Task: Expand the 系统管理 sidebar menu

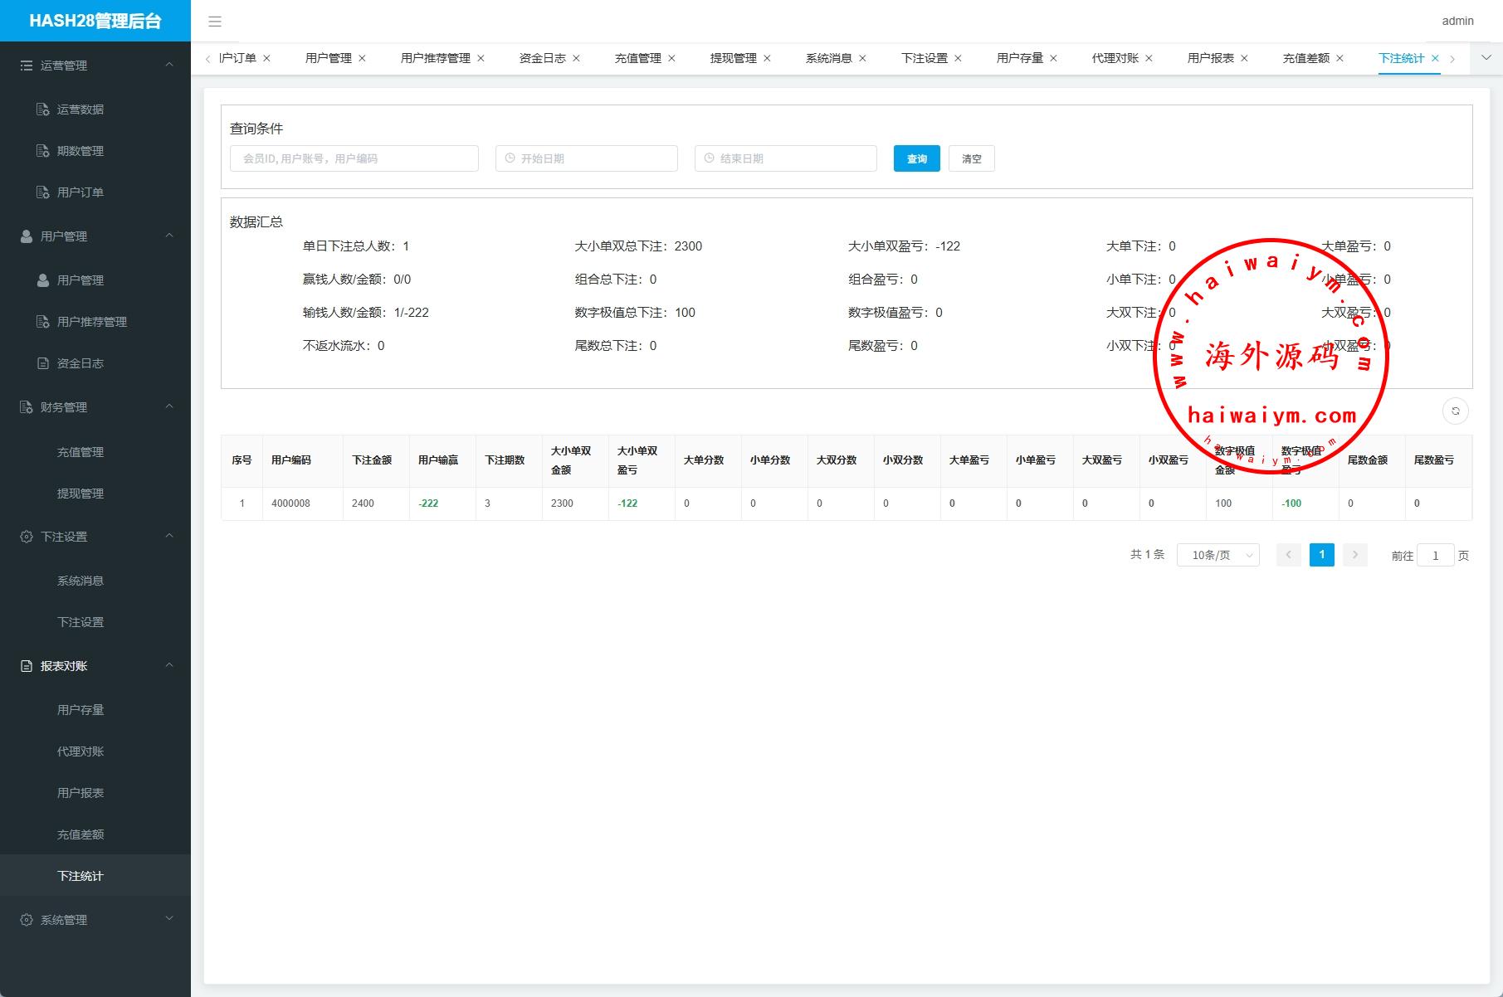Action: pos(95,919)
